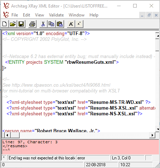Click the 'End tag was not expected' status message
The width and height of the screenshot is (160, 168).
point(42,158)
